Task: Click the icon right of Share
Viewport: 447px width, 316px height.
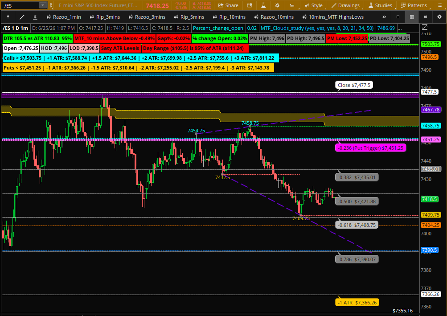Action: pos(250,5)
